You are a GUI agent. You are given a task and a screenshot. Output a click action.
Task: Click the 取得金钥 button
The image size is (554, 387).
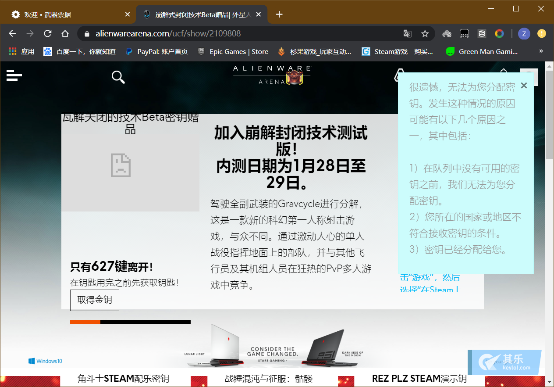[94, 300]
